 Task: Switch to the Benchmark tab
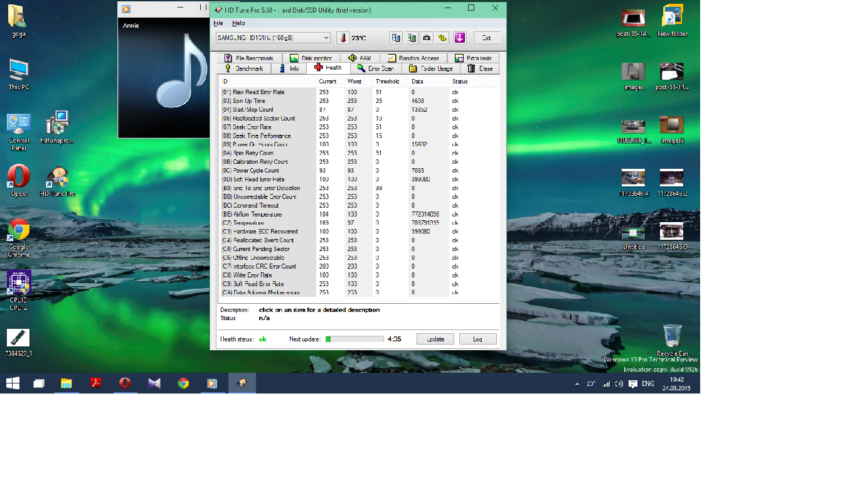(x=245, y=68)
